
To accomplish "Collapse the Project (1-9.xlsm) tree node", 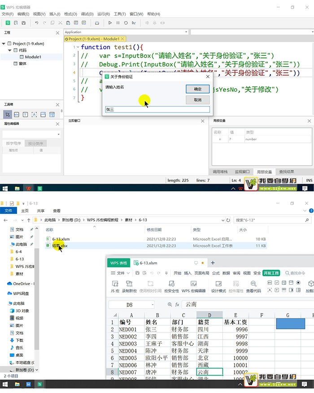I will 4,44.
